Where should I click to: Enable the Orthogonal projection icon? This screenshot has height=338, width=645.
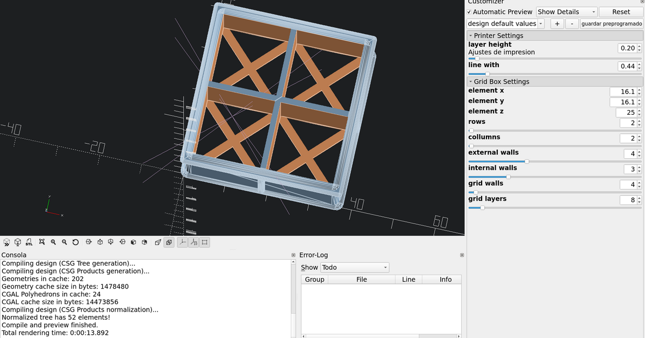169,242
